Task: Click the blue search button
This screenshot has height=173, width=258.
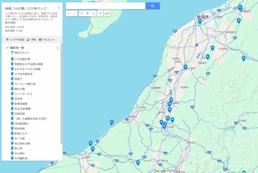Action: (152, 6)
